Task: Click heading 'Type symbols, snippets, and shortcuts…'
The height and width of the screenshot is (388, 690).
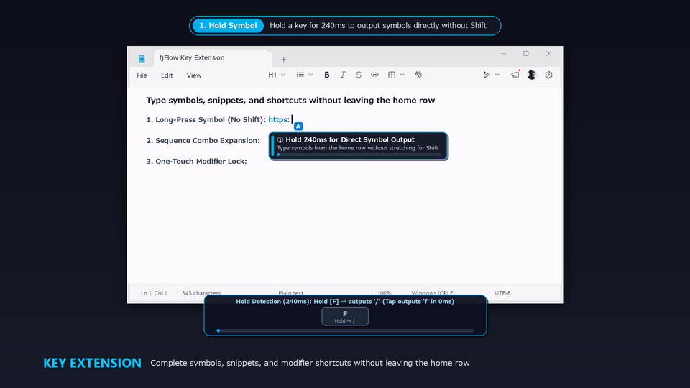Action: pyautogui.click(x=290, y=101)
